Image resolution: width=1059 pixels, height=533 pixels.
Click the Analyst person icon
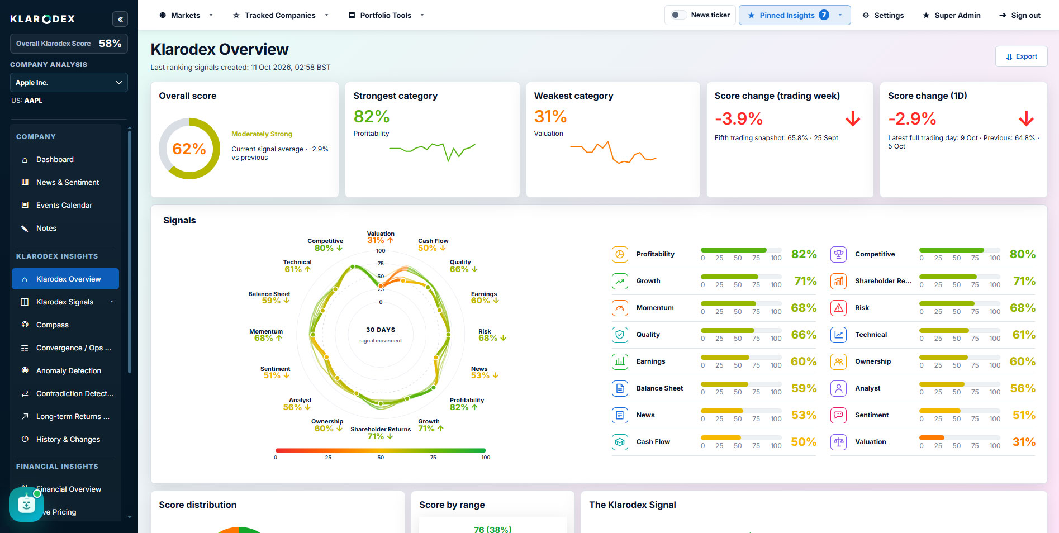pyautogui.click(x=839, y=388)
